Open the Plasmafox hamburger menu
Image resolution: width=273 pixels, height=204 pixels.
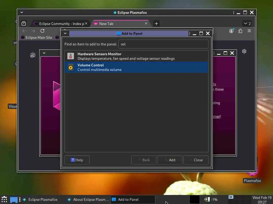[249, 31]
